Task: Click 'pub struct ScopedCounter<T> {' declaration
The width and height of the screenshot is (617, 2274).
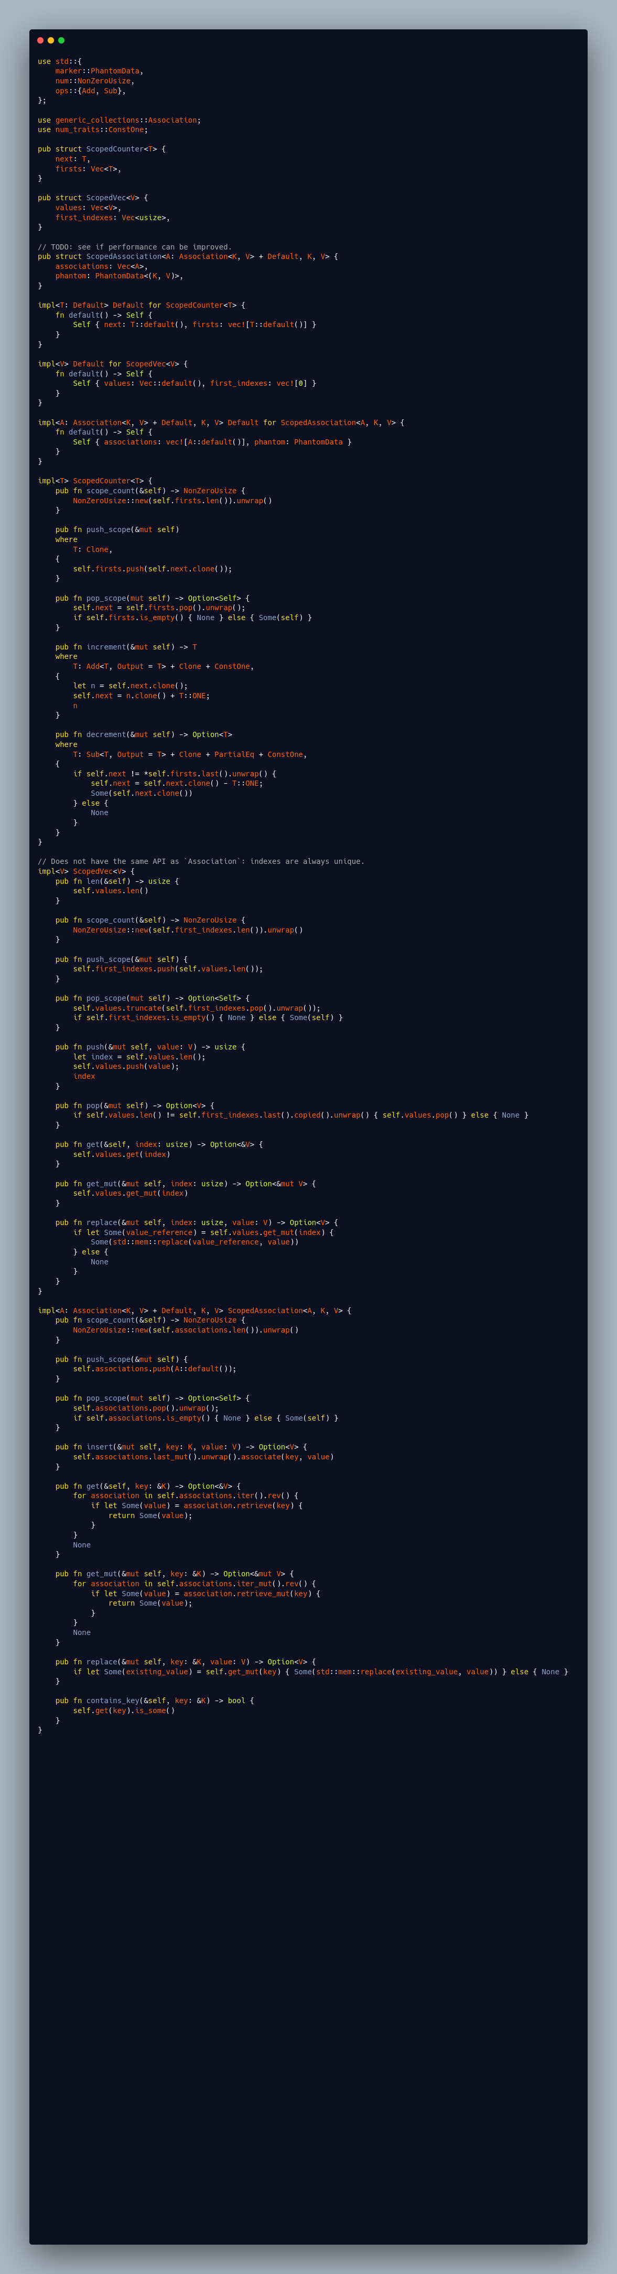Action: point(102,149)
